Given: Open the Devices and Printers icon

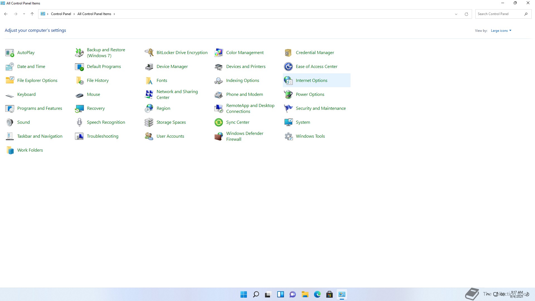Looking at the screenshot, I should tap(219, 67).
